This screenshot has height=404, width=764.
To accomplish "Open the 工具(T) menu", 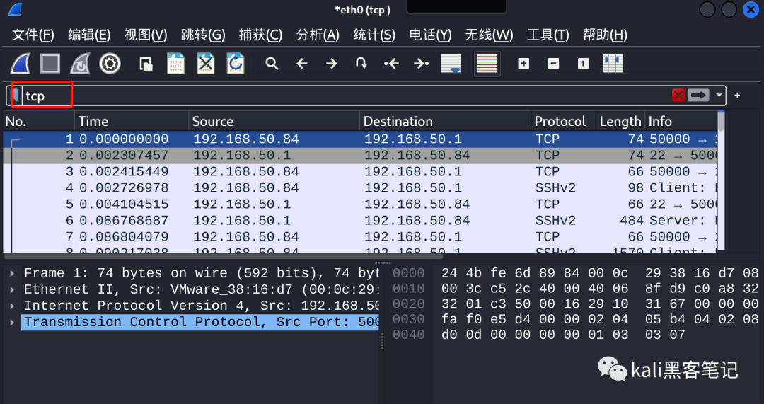I will 548,35.
